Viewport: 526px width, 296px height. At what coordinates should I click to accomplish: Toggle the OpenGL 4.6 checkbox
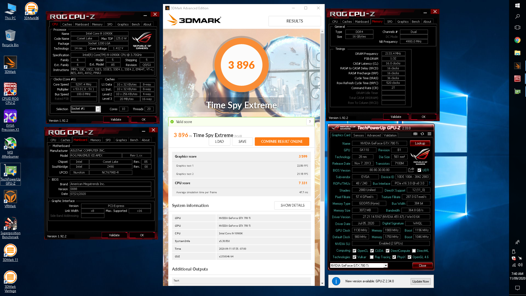pyautogui.click(x=410, y=257)
